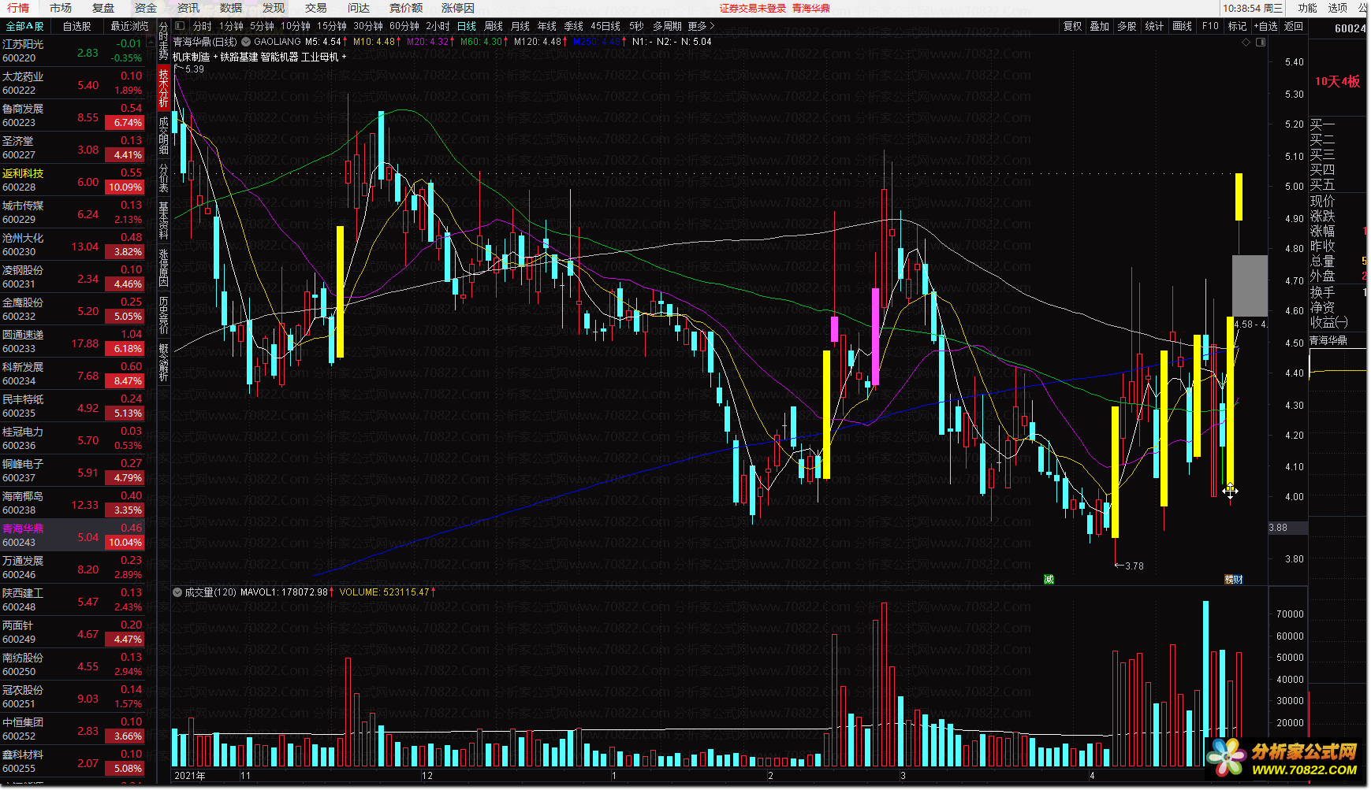Open the 行情 menu
This screenshot has width=1371, height=790.
(x=17, y=8)
